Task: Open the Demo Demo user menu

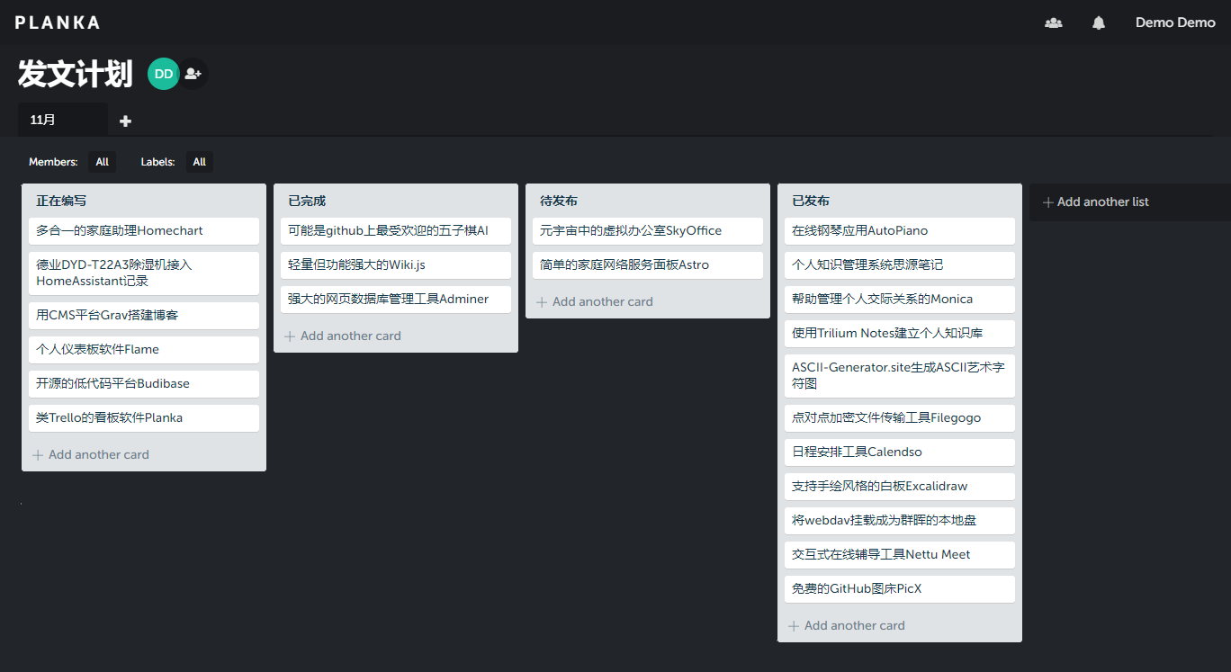Action: point(1175,22)
